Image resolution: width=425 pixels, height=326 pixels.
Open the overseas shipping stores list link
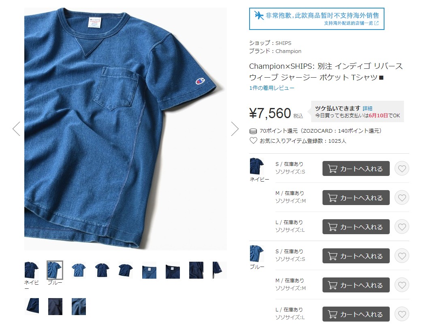point(351,23)
